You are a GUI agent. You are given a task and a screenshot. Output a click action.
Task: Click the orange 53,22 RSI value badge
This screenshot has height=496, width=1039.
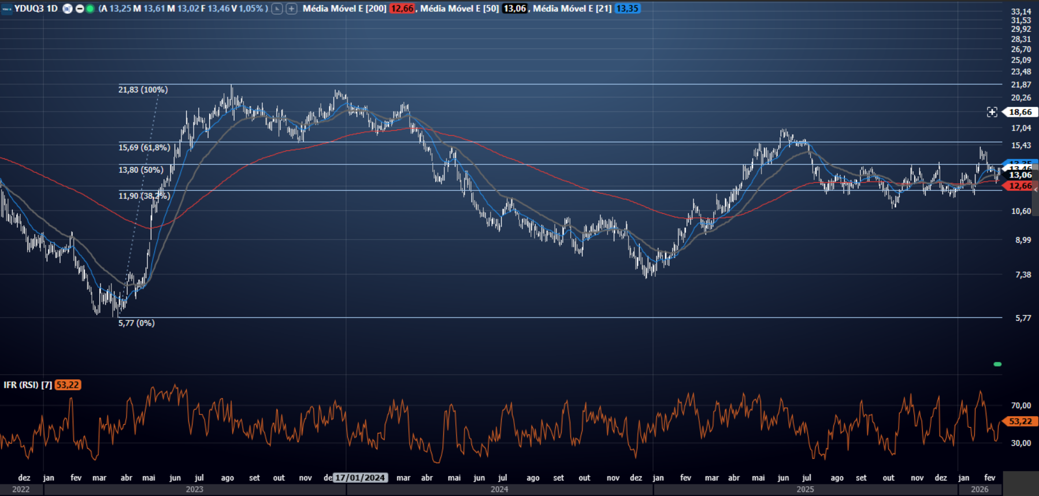(68, 385)
